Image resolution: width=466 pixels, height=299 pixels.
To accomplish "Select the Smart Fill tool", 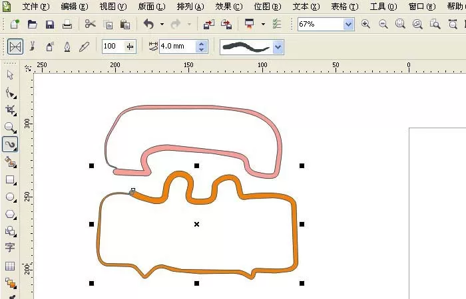I will coord(11,162).
